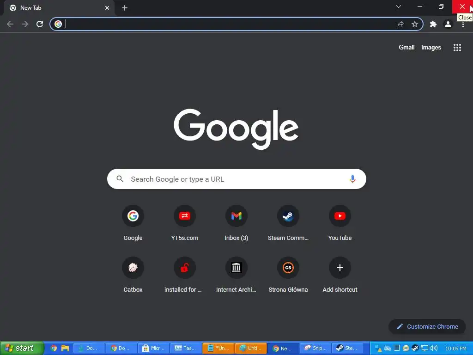Viewport: 473px width, 355px height.
Task: Open a new tab with the plus button
Action: [125, 8]
